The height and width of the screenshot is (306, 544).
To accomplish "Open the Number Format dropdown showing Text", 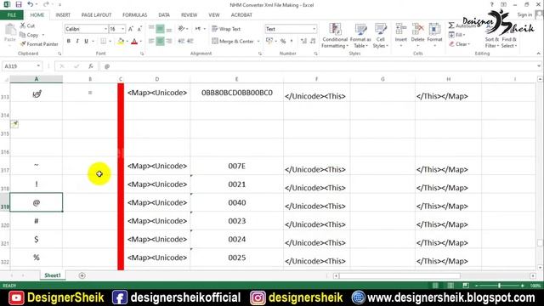I will [314, 29].
